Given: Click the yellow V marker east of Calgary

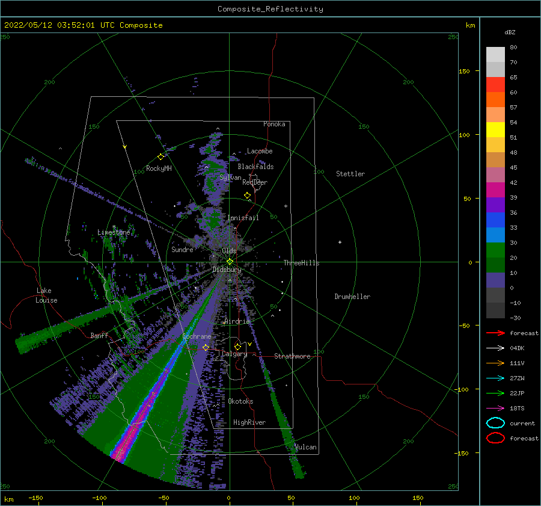Looking at the screenshot, I should 249,344.
